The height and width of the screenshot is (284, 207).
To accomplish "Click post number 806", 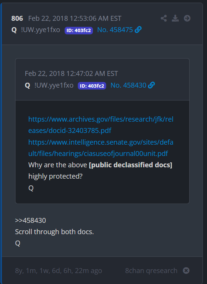I will (x=17, y=19).
